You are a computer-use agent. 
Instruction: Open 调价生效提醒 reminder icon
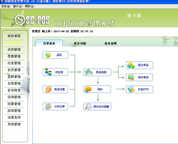point(88,106)
